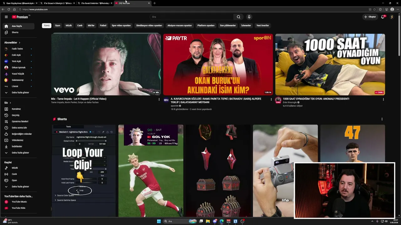Open the YouTube hamburger guide menu
Viewport: 401px width, 225px height.
6,17
